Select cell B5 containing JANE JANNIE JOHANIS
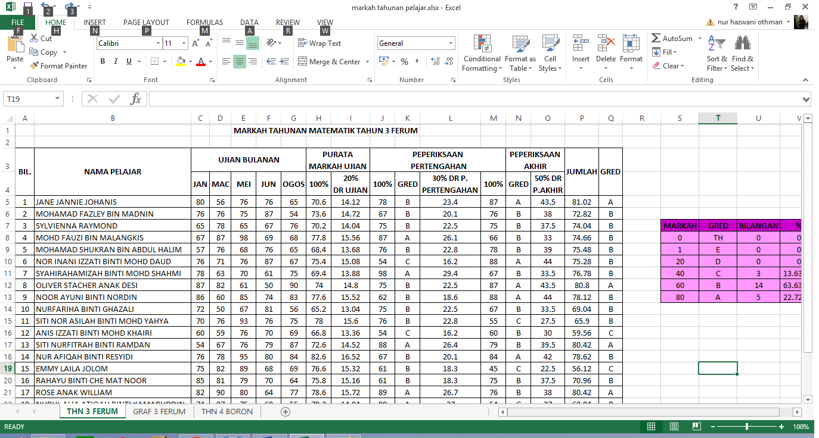819x438 pixels. [112, 201]
